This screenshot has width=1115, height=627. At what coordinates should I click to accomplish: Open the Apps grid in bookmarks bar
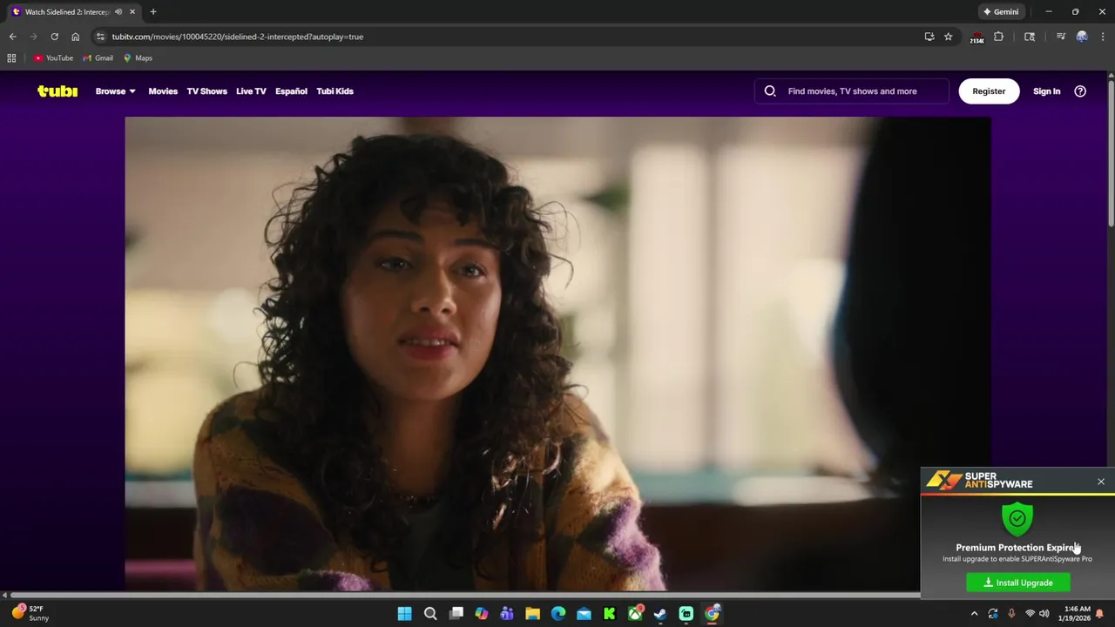click(x=11, y=58)
